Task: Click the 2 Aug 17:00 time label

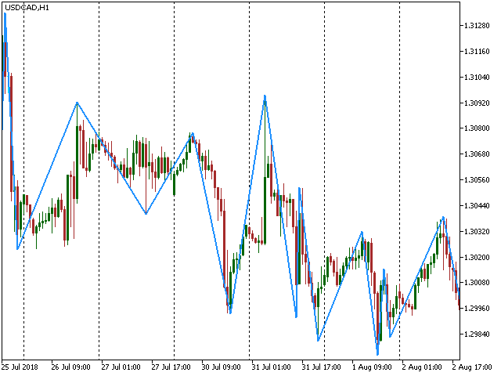Action: [x=472, y=367]
